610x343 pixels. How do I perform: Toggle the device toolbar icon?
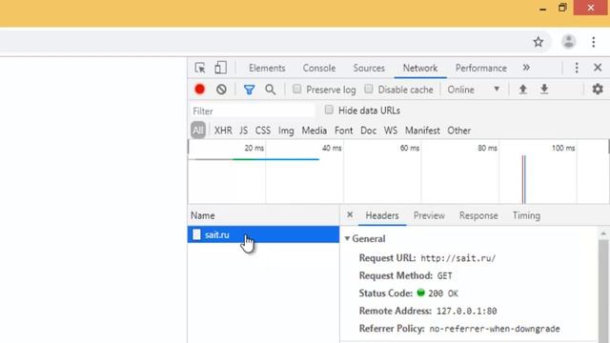click(x=220, y=68)
